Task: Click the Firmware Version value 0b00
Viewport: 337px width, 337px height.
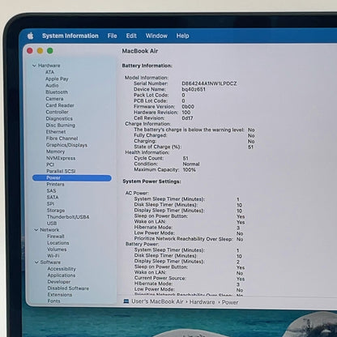Action: coord(188,106)
